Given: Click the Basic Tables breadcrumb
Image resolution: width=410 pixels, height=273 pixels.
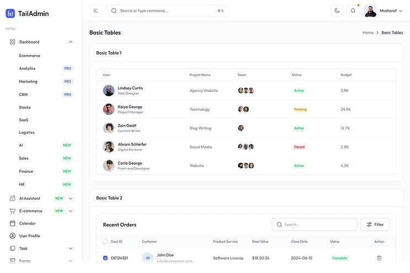Looking at the screenshot, I should coord(392,32).
